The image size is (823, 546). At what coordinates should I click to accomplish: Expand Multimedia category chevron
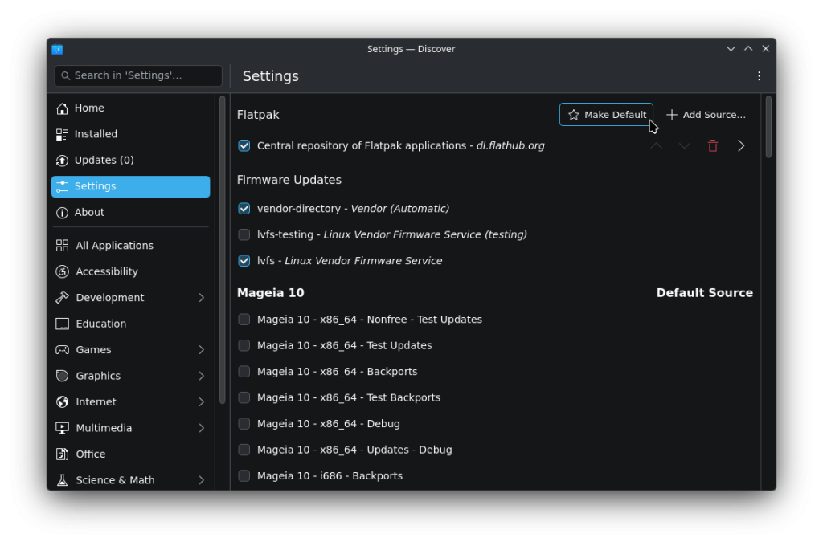tap(202, 428)
